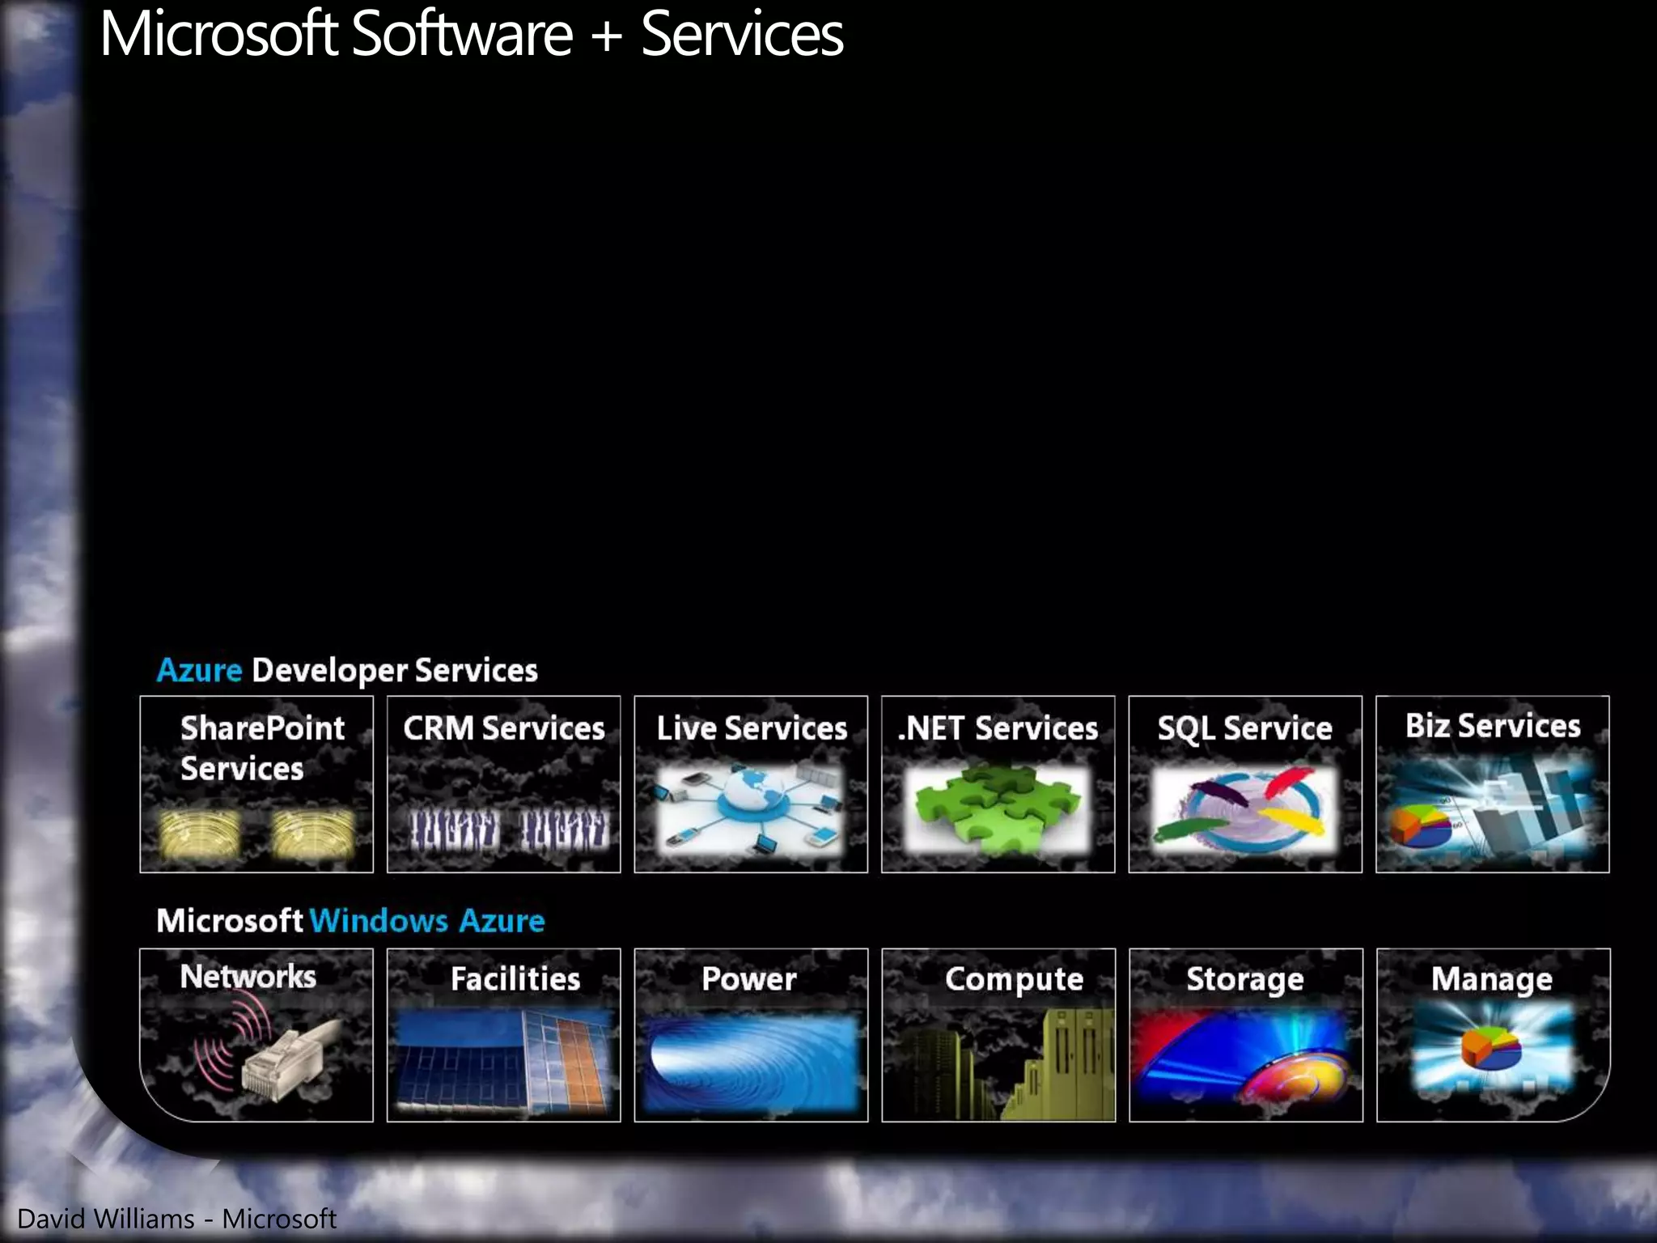Image resolution: width=1657 pixels, height=1243 pixels.
Task: Click the Azure Developer Services heading
Action: 347,670
